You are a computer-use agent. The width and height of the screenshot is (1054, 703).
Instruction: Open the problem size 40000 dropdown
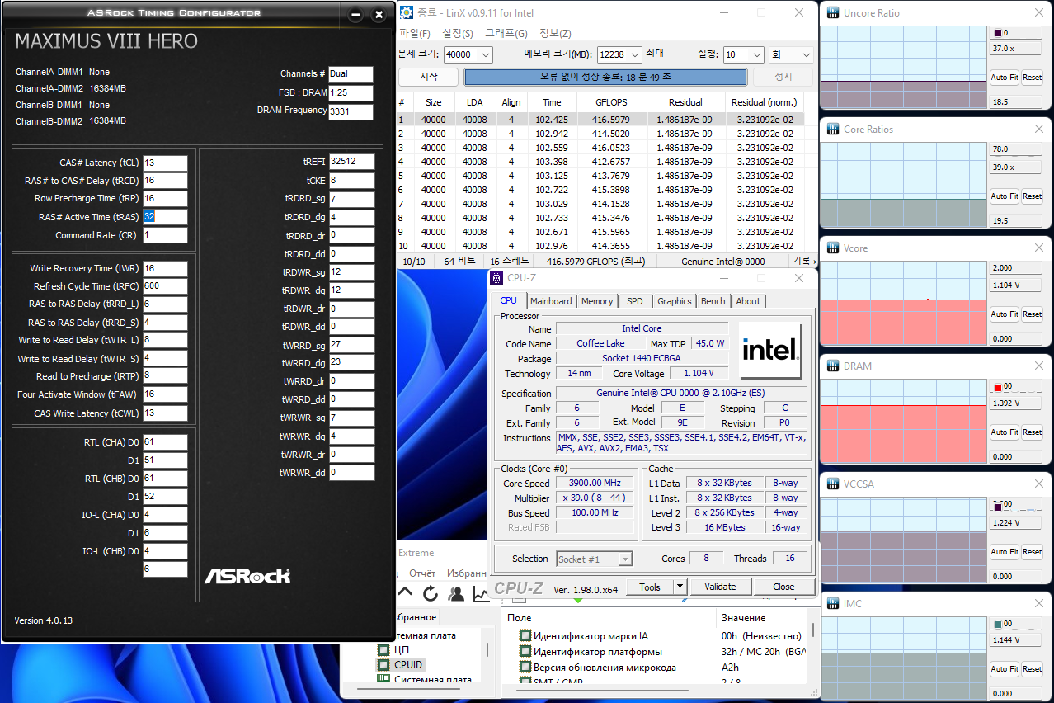coord(484,55)
